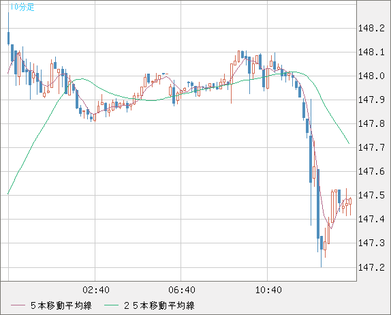Click the 02:40 time axis label

96,290
